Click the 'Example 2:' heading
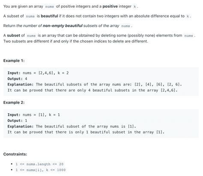The image size is (203, 176). point(14,103)
